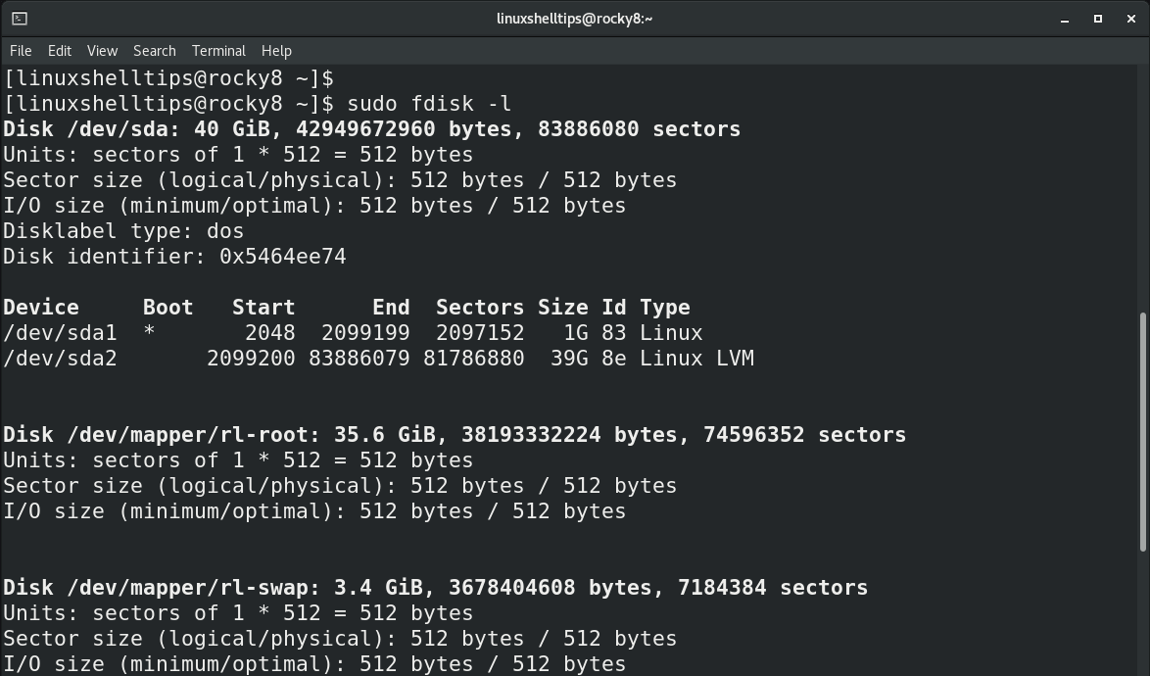Click the /dev/sda1 partition row
This screenshot has height=676, width=1150.
coord(353,333)
